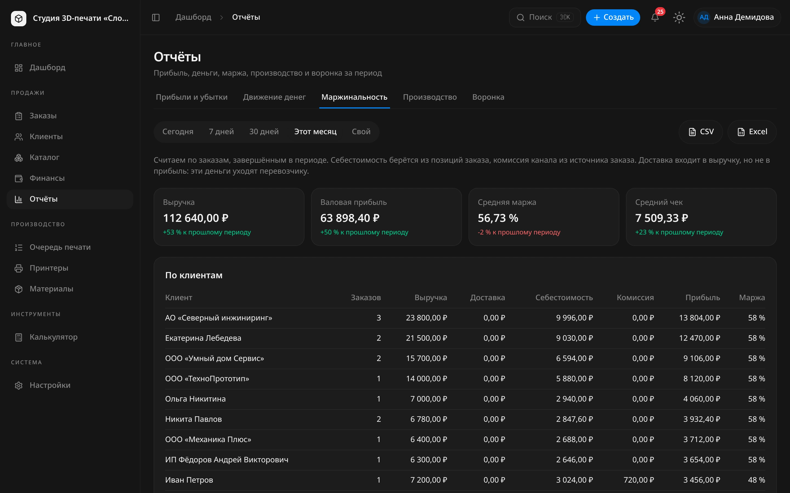The image size is (790, 493).
Task: Open the Анна Демидова account menu
Action: coord(737,17)
